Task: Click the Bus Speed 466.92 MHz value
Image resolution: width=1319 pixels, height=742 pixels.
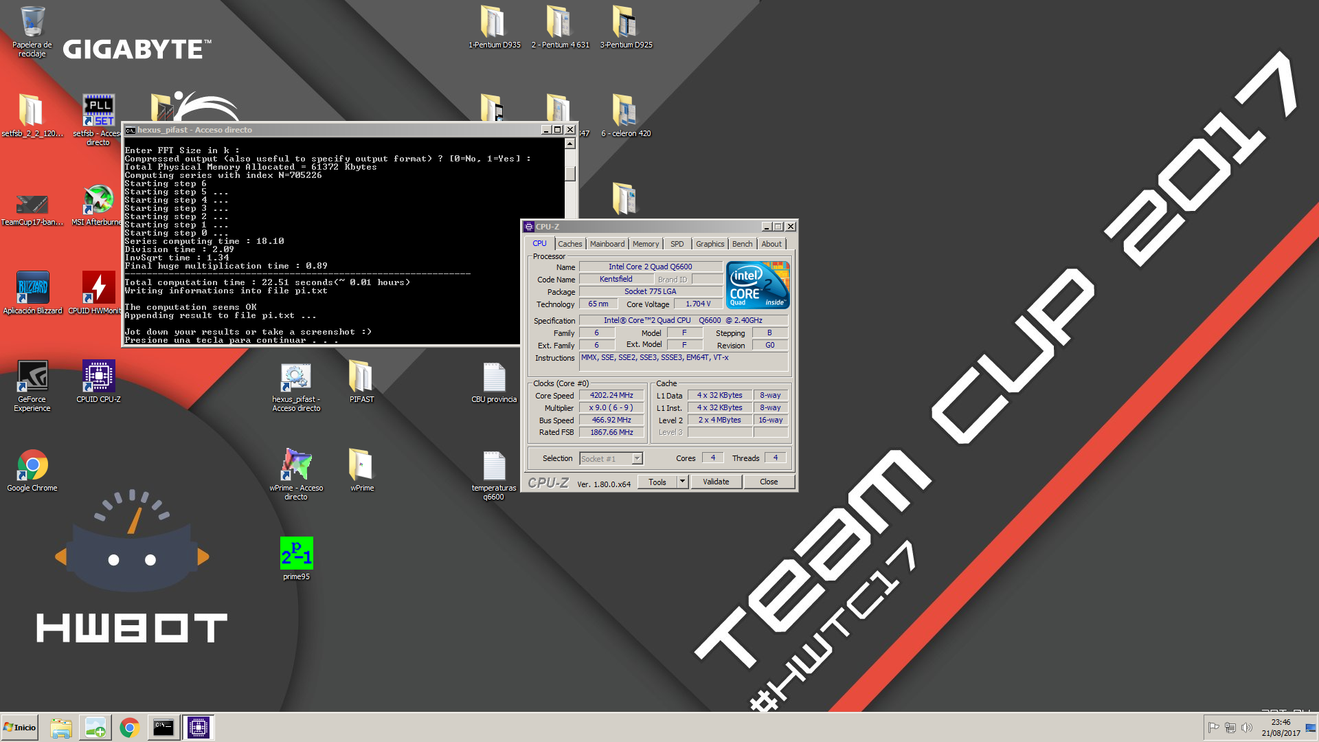Action: click(611, 420)
